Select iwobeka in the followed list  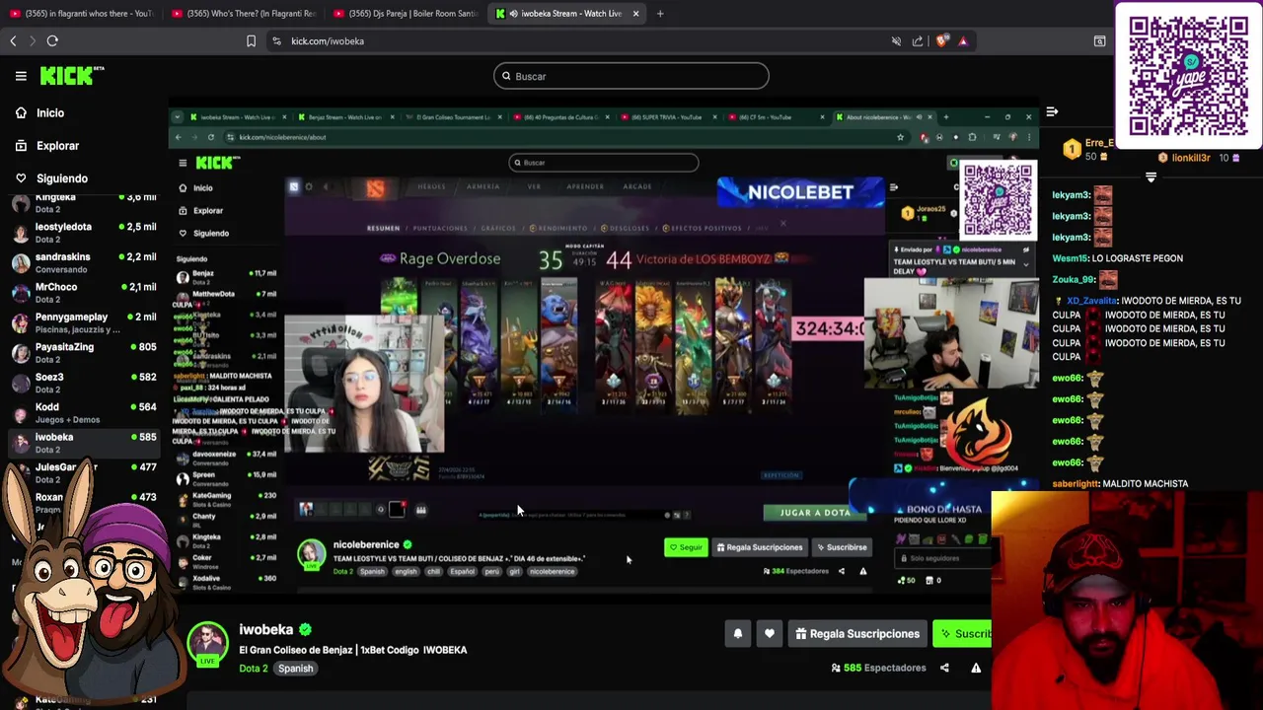pyautogui.click(x=84, y=443)
